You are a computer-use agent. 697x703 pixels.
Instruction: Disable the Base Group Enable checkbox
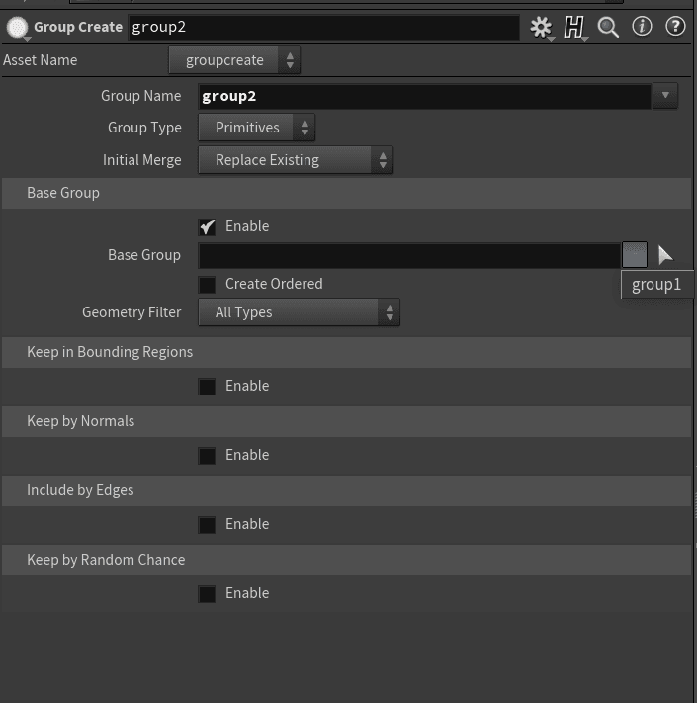[207, 227]
